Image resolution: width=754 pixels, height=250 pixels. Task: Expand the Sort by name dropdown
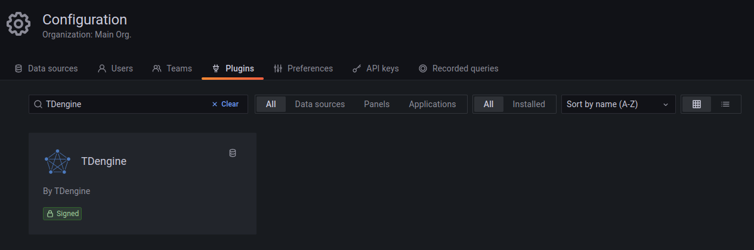618,104
